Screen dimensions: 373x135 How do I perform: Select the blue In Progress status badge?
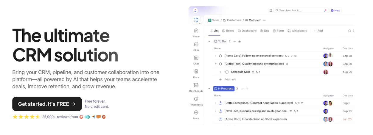[x=224, y=89]
